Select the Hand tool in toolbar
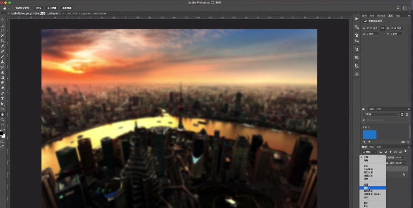 click(x=3, y=115)
